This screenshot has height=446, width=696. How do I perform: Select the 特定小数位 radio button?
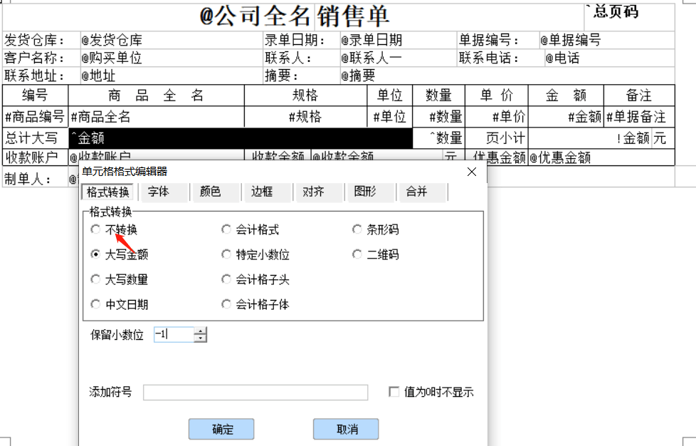tap(255, 254)
